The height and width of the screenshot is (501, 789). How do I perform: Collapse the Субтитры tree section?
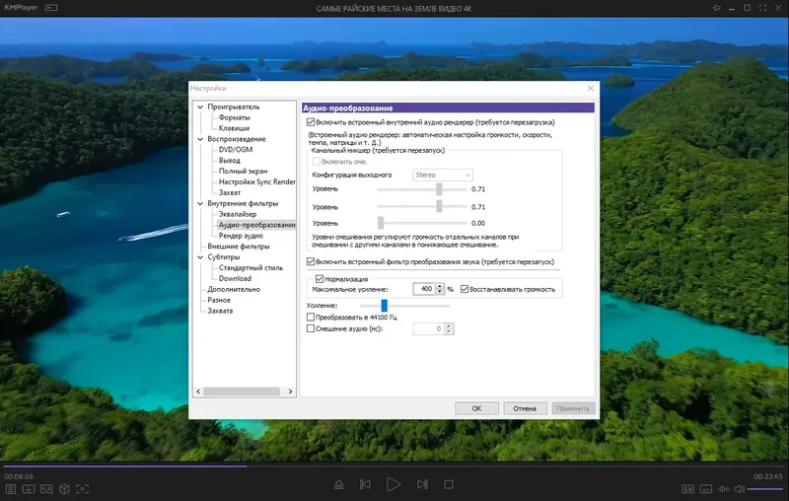pyautogui.click(x=200, y=257)
